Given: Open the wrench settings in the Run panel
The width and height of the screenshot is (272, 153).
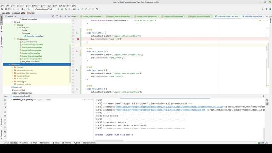Looking at the screenshot, I should click(5, 108).
